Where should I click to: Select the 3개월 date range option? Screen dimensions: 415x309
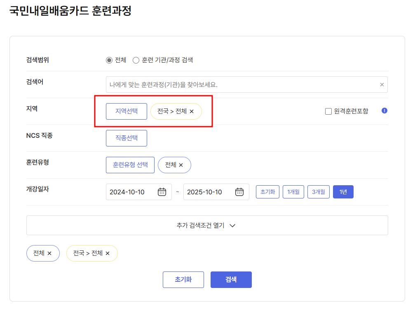tap(318, 191)
